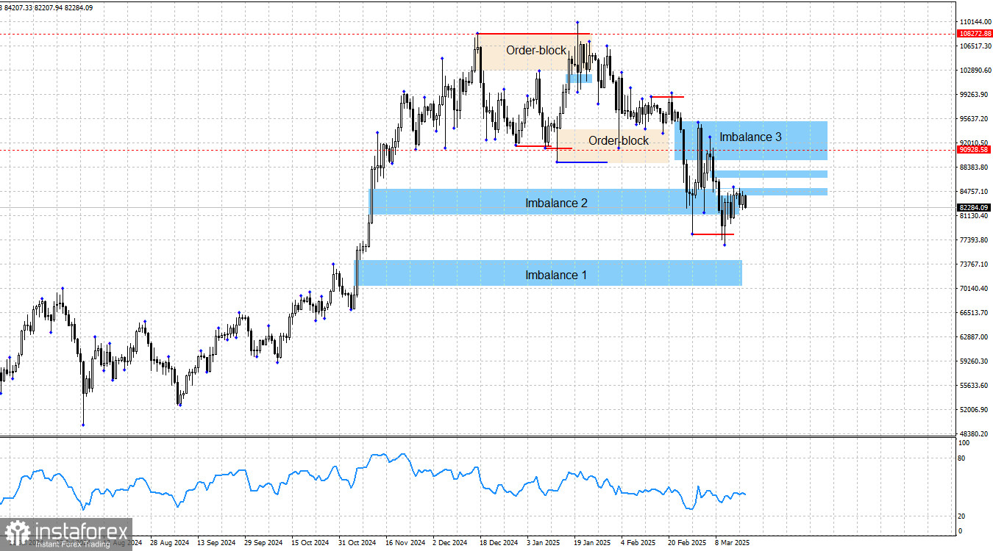Click the 110144.00 price axis label

click(976, 22)
